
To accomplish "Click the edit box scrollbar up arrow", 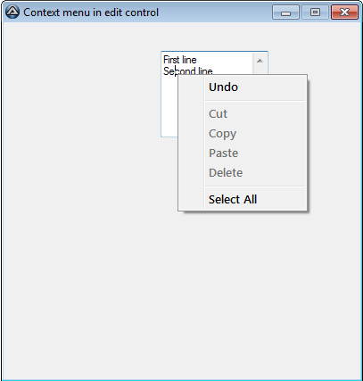I will (x=260, y=61).
